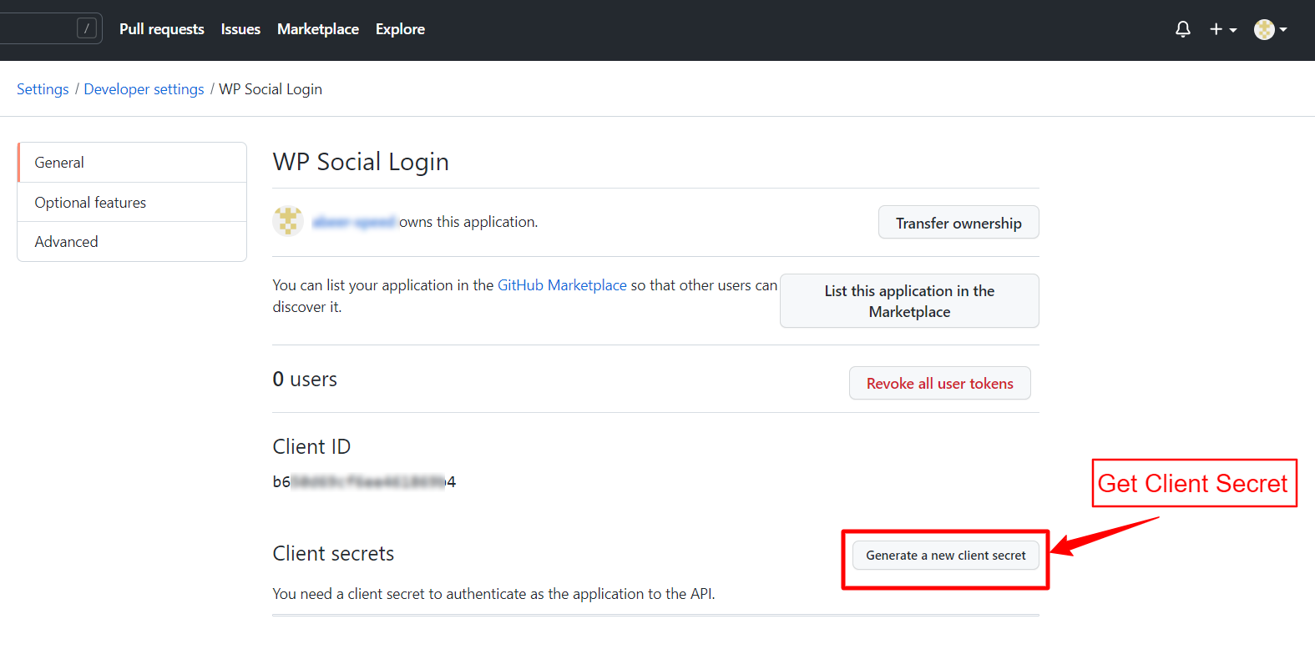
Task: Select the General sidebar tab
Action: pos(132,163)
